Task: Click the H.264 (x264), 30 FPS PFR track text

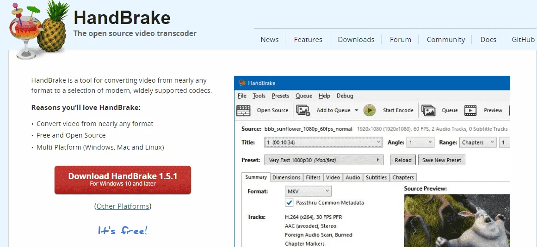Action: pos(313,217)
